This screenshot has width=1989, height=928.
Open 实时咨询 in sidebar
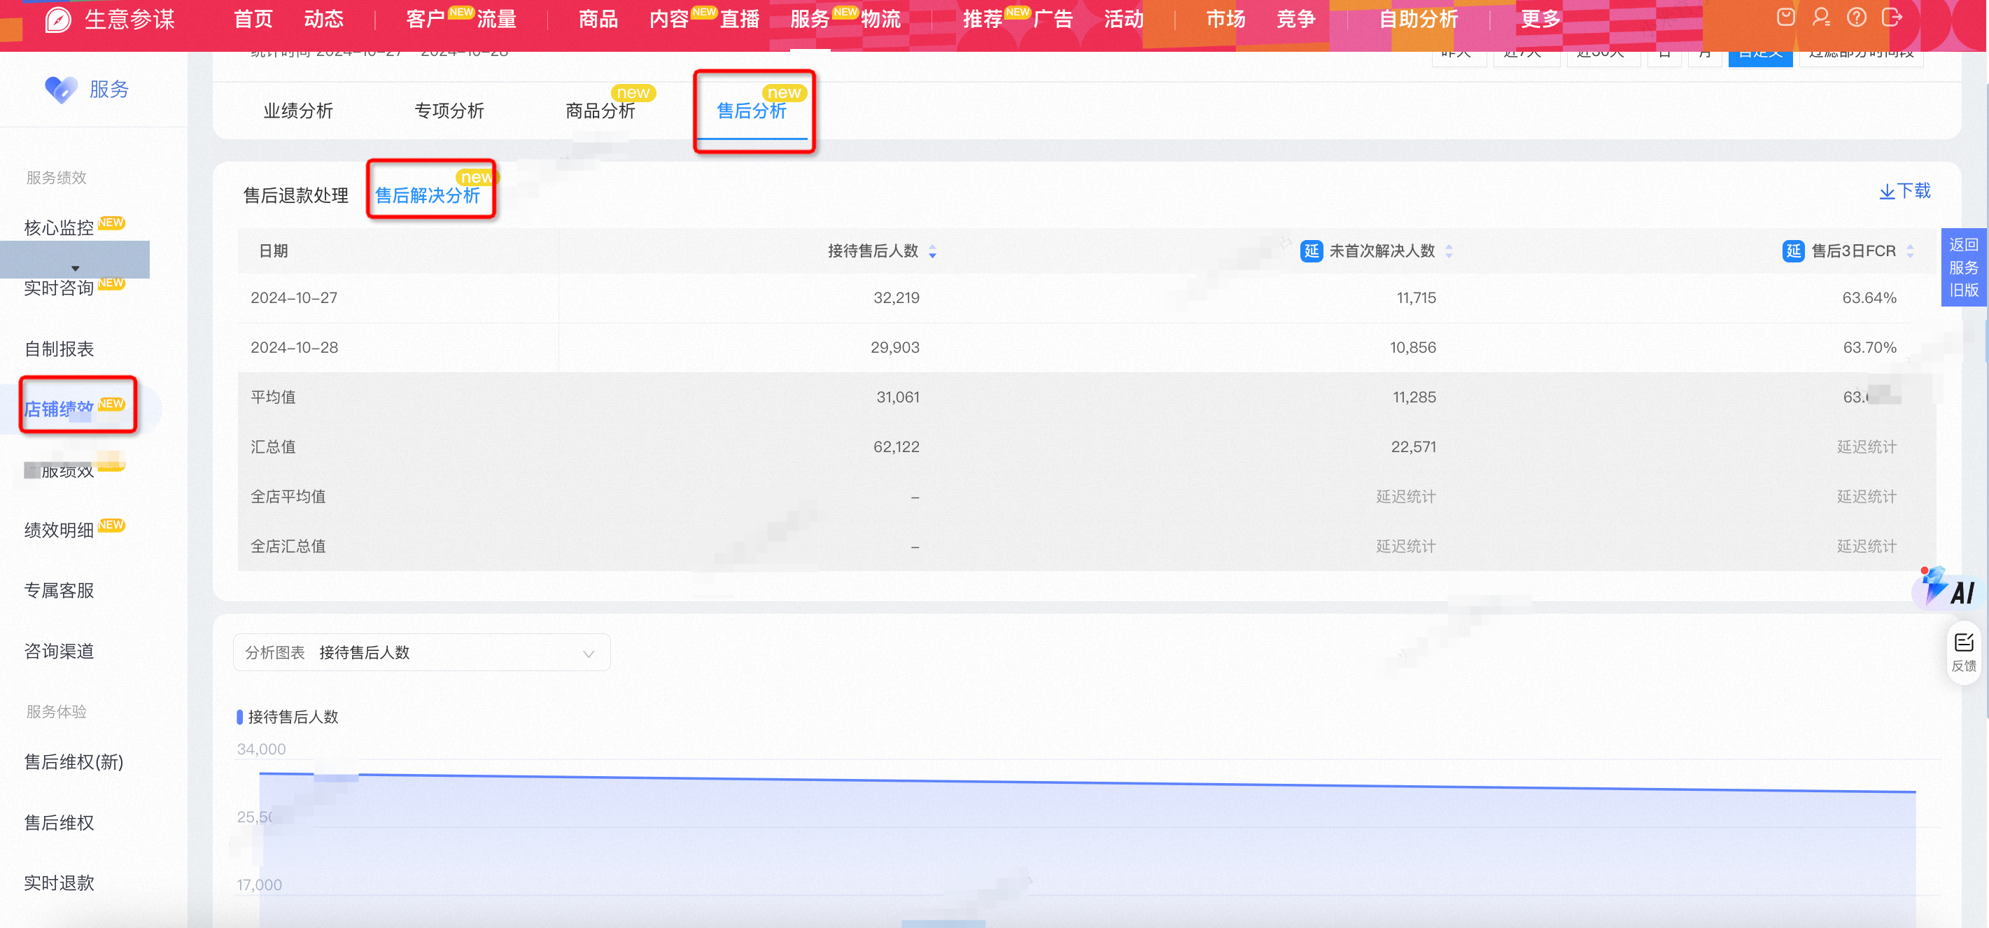[x=59, y=288]
